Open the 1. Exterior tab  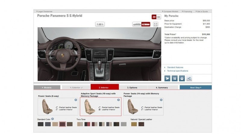(x=76, y=88)
